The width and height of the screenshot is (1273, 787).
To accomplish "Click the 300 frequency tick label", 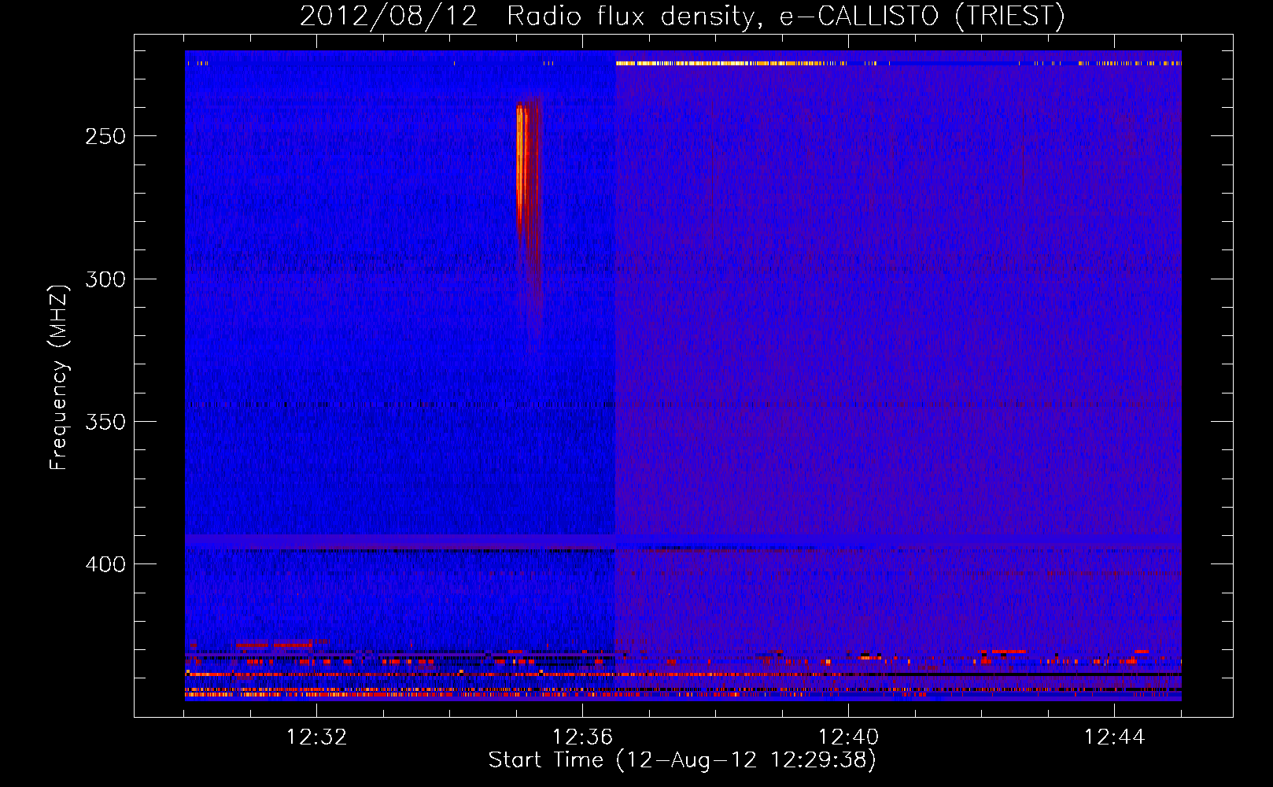I will pos(105,279).
